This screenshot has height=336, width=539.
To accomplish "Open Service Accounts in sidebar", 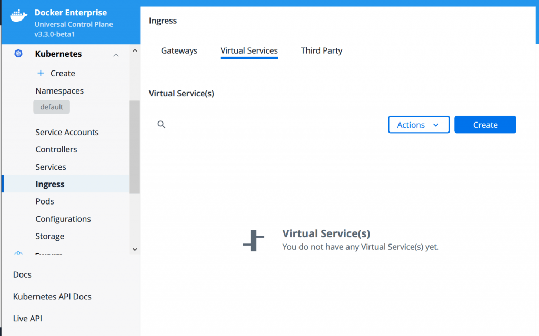I will [x=67, y=132].
